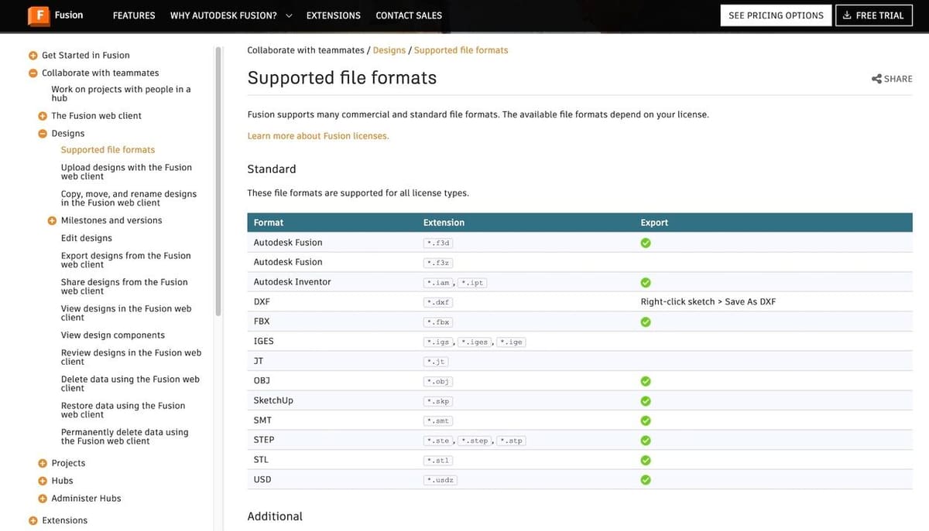Open Copy, move, and rename designs page
This screenshot has height=531, width=929.
point(129,198)
